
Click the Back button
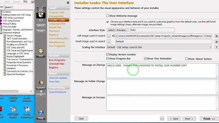[x=174, y=119]
